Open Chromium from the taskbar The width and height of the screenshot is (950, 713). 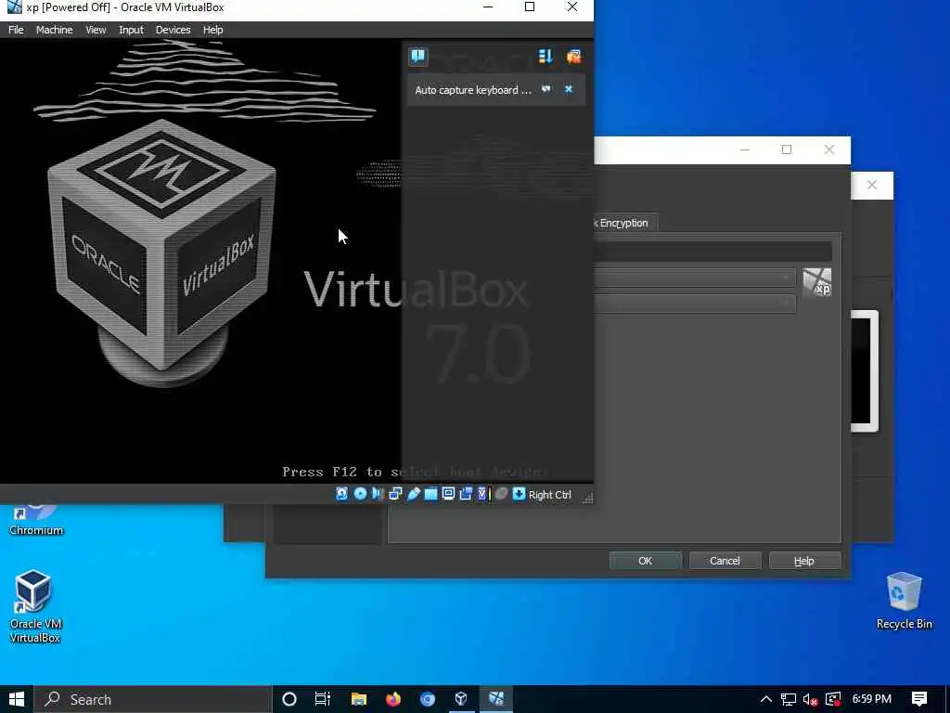(428, 699)
